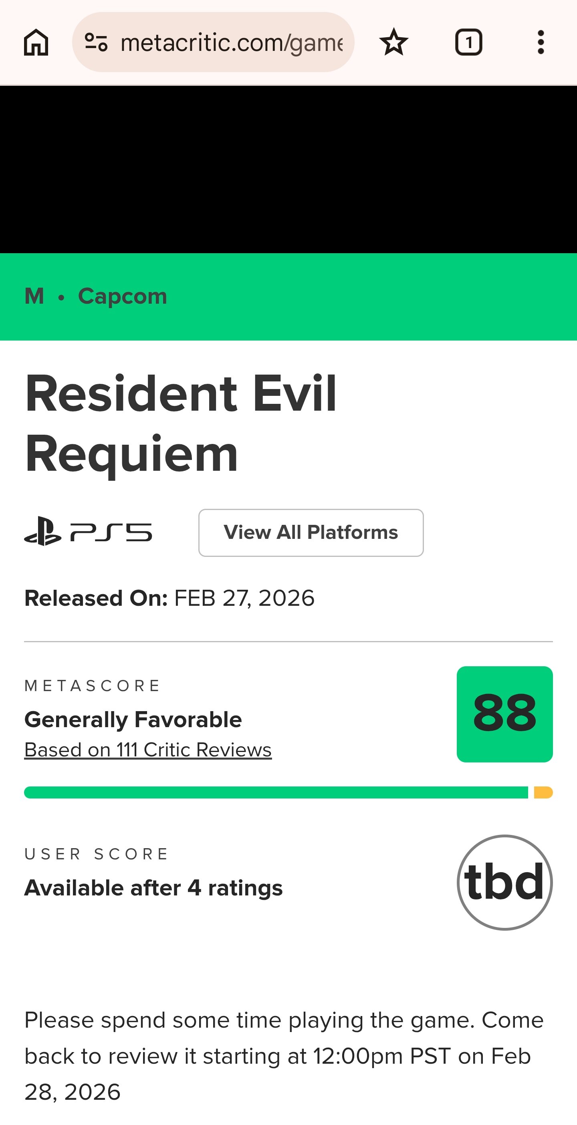Screen dimensions: 577x1125
Task: Open the browser three-dot menu
Action: [540, 42]
